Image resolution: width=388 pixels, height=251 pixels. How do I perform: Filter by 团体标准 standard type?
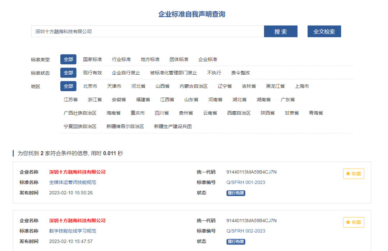(x=179, y=59)
